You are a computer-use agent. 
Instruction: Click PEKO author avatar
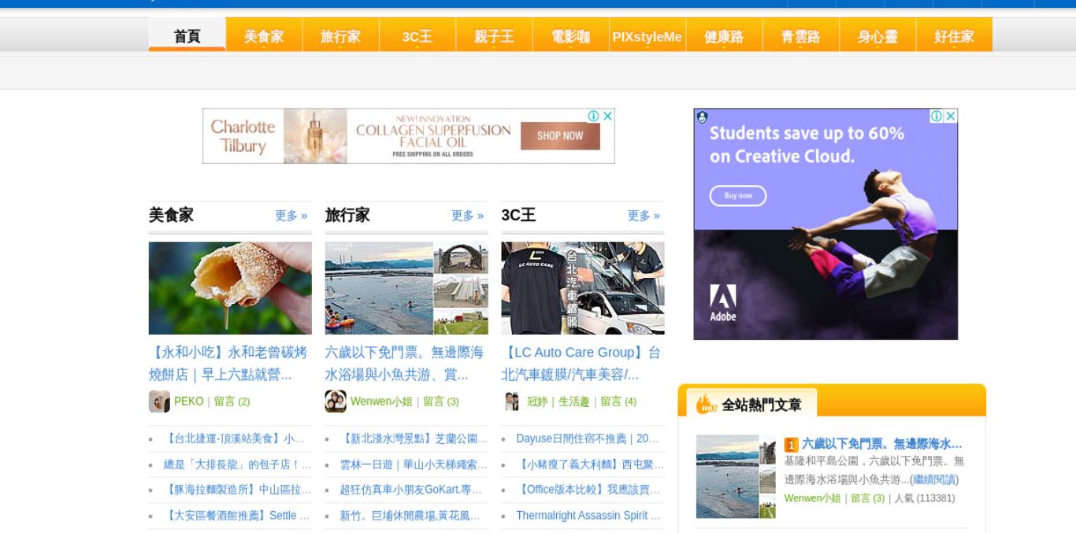click(159, 402)
